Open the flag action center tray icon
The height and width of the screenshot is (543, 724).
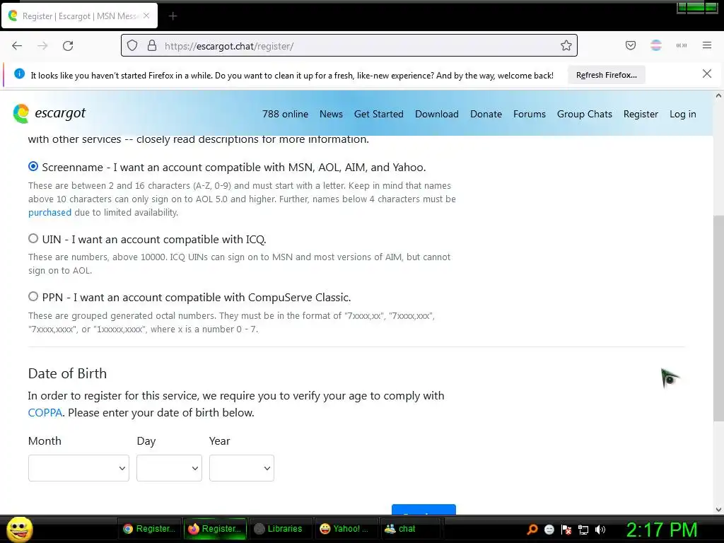pyautogui.click(x=566, y=530)
